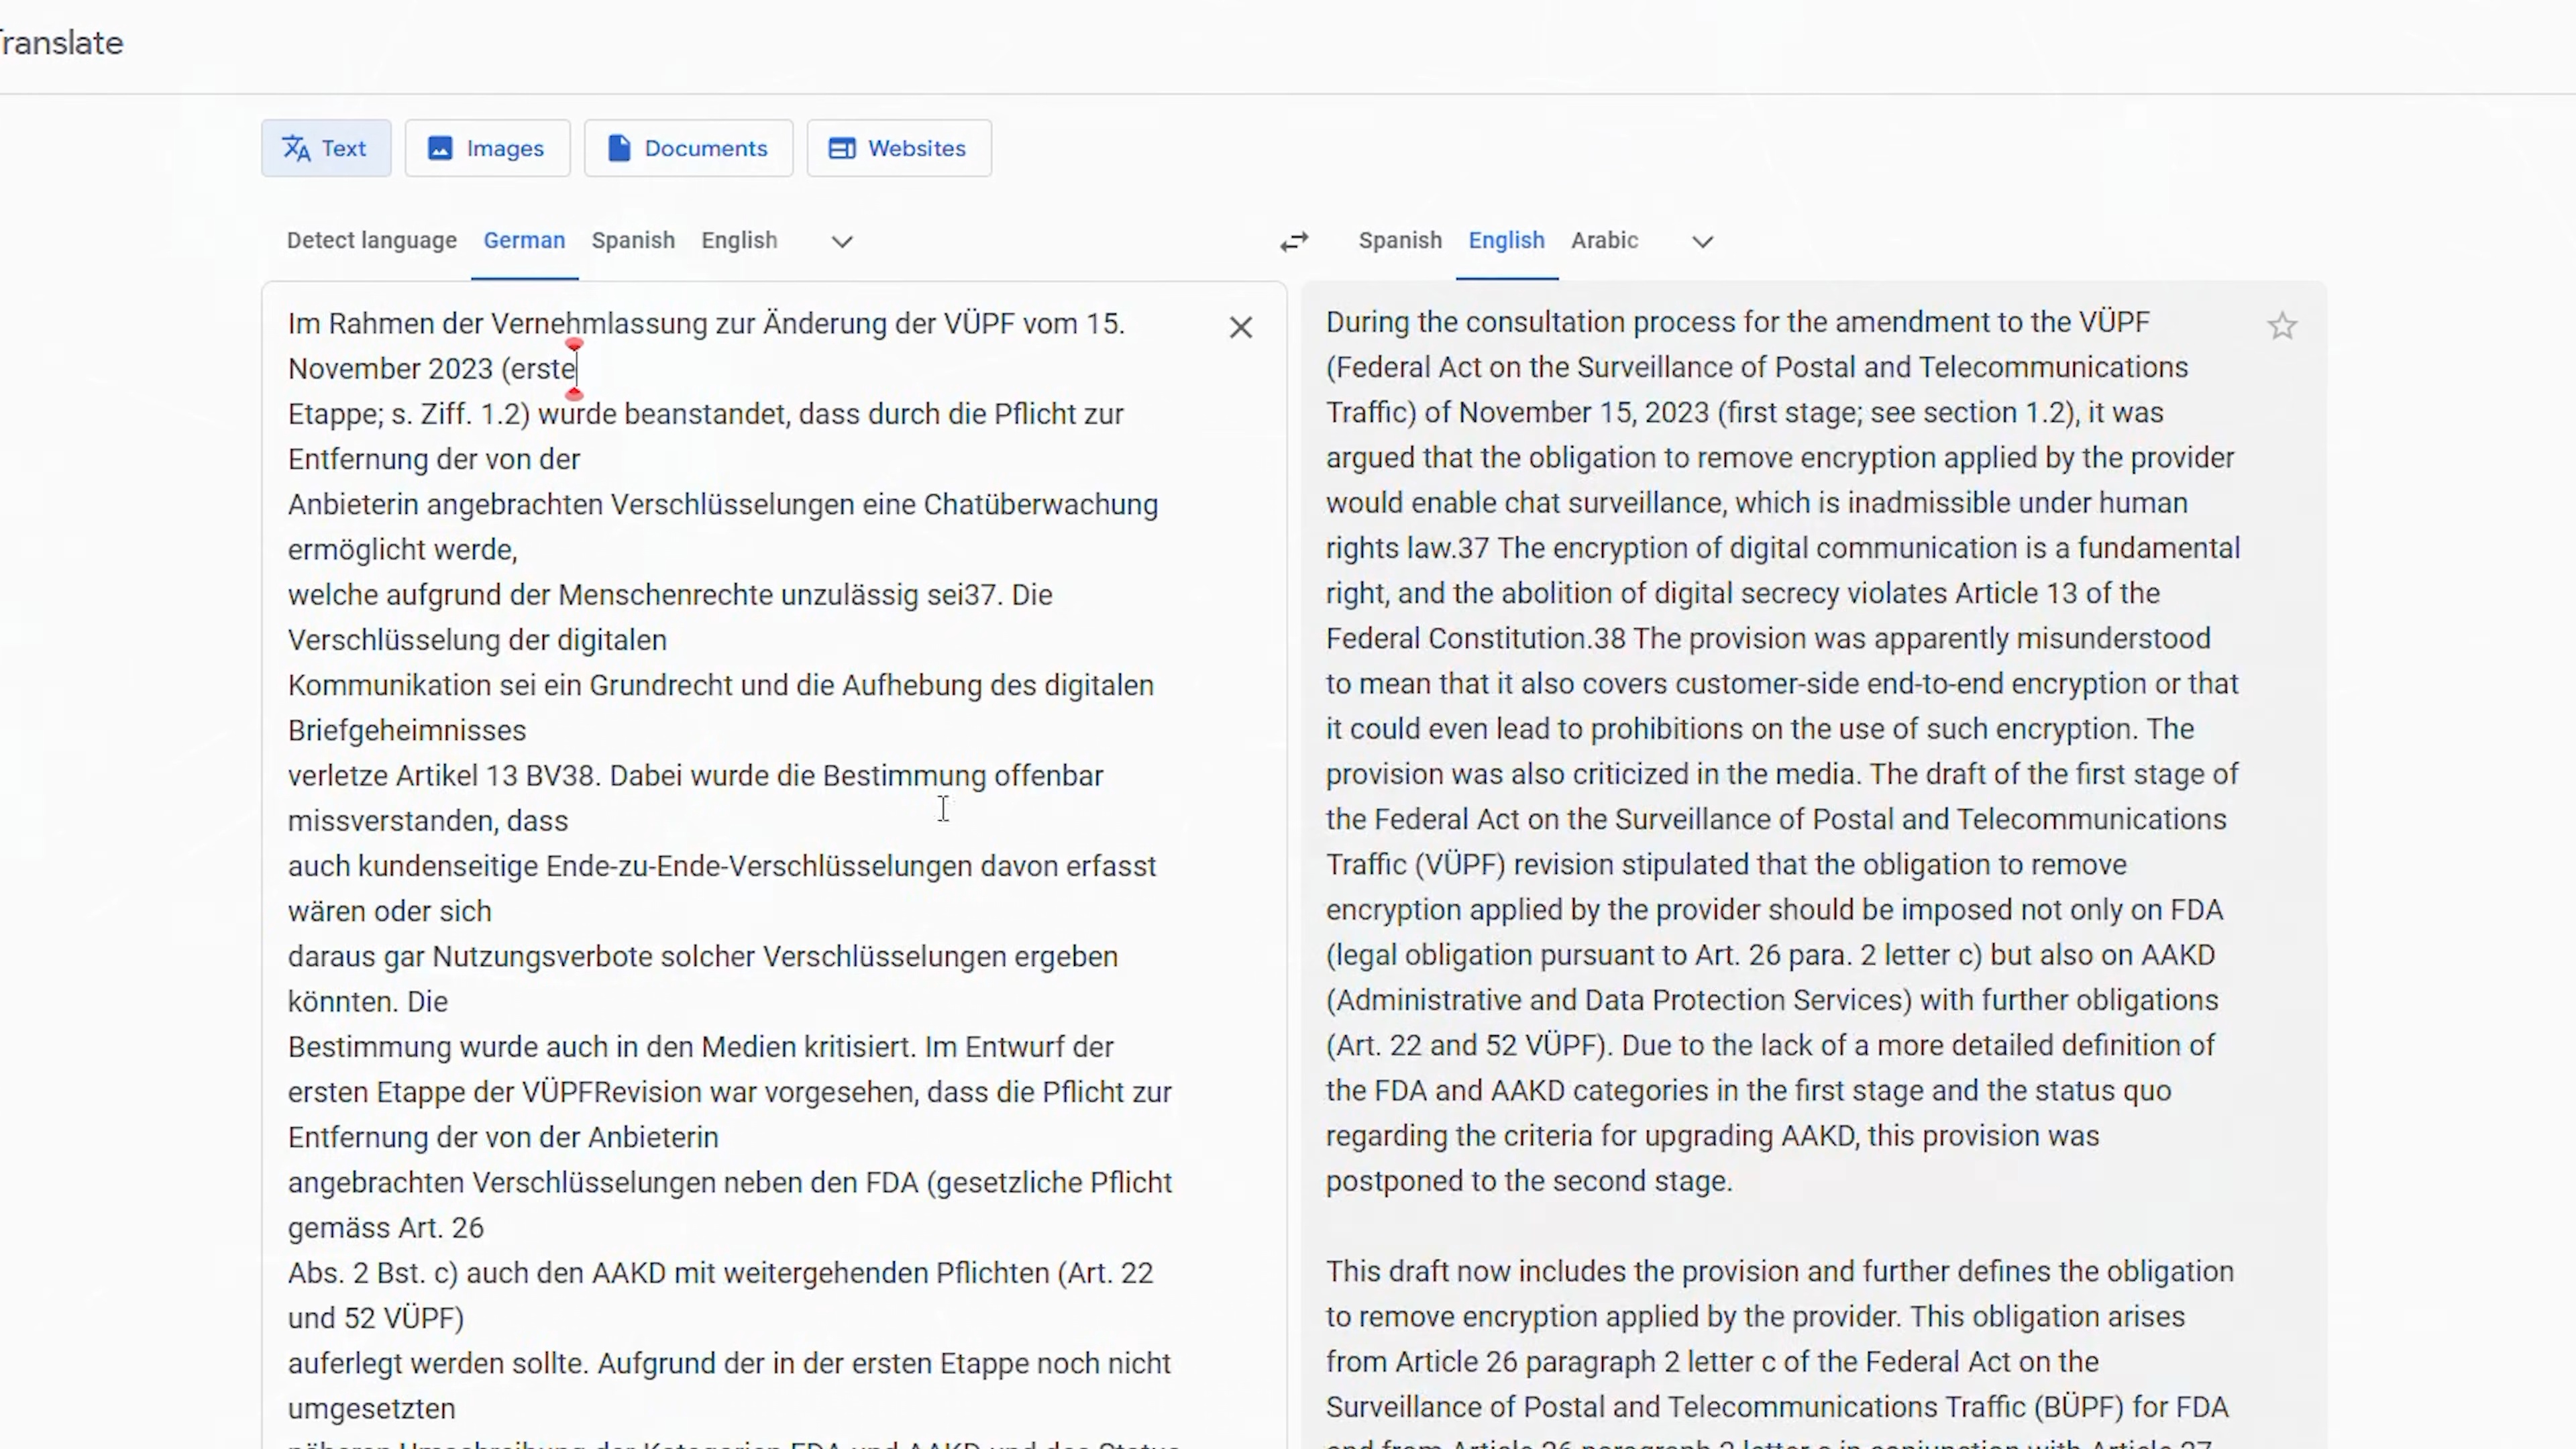Image resolution: width=2576 pixels, height=1449 pixels.
Task: Select German source language tab
Action: tap(524, 240)
